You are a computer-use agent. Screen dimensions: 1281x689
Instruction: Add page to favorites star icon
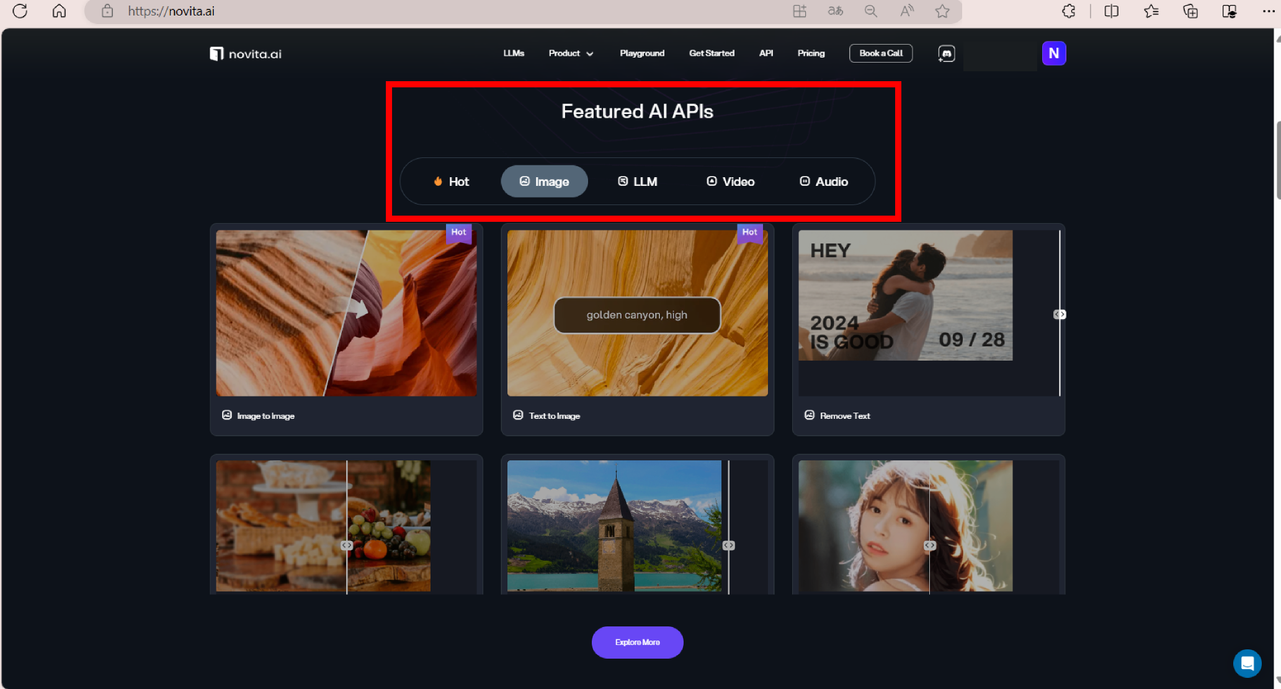942,11
